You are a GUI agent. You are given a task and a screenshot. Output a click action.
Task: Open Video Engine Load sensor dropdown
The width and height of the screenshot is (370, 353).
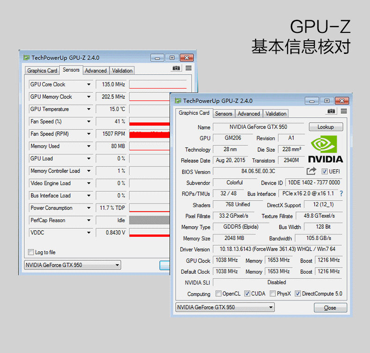89,183
